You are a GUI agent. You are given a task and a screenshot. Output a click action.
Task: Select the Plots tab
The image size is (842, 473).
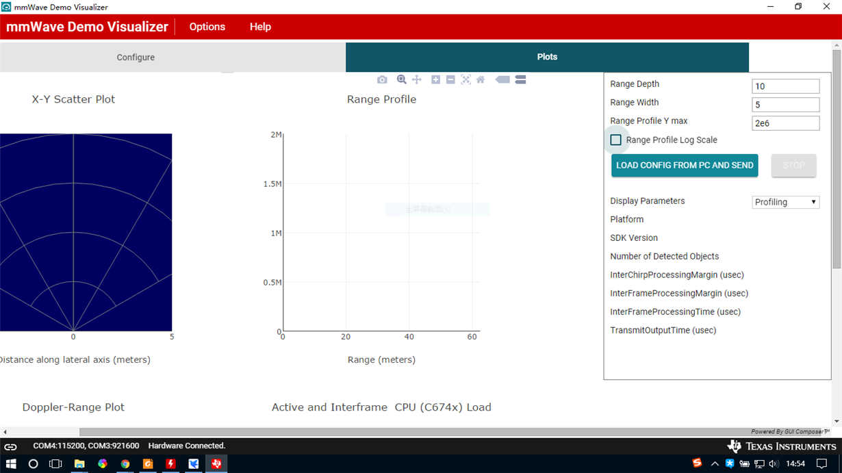[x=547, y=57]
